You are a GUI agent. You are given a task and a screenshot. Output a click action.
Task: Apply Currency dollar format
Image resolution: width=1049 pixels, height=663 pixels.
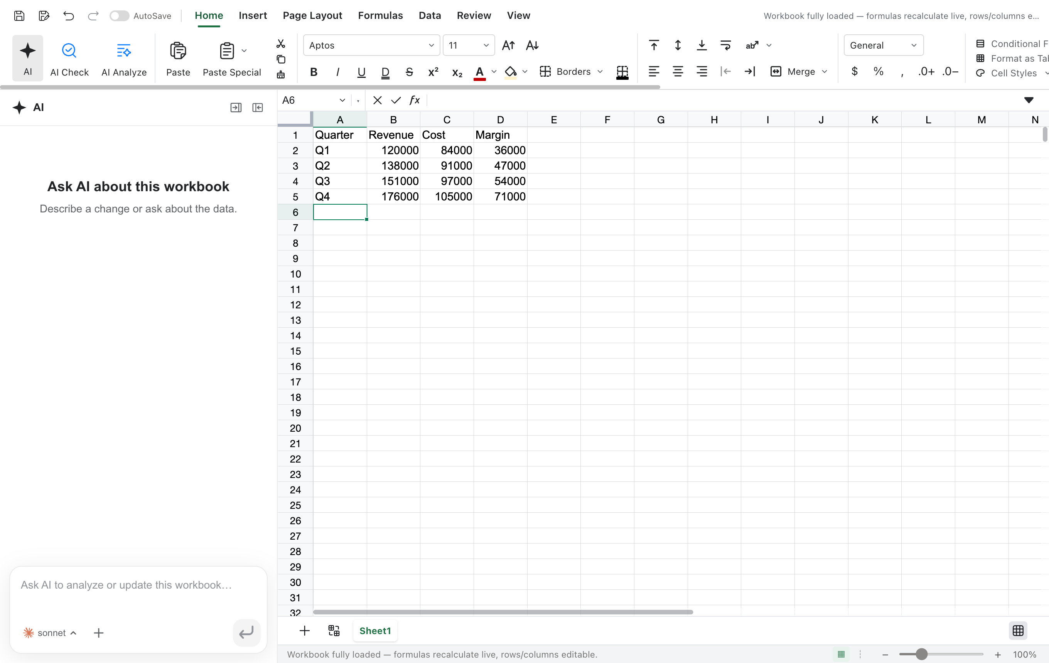tap(855, 71)
